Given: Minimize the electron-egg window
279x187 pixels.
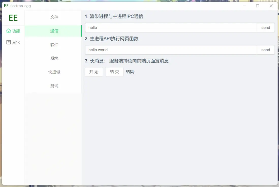Looking at the screenshot, I should tap(244, 6).
